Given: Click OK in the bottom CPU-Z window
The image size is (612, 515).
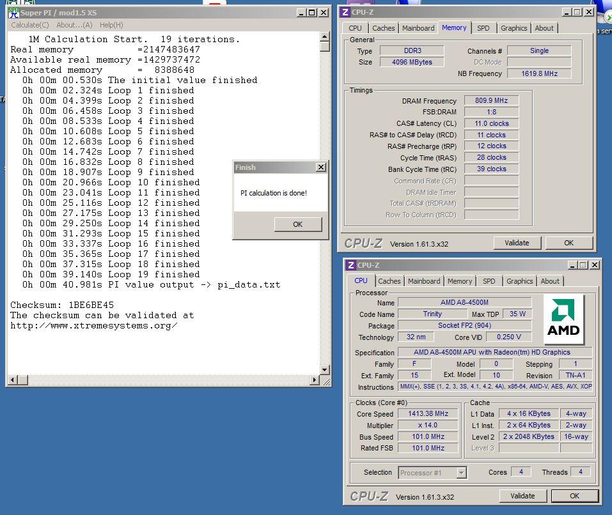Looking at the screenshot, I should 574,496.
